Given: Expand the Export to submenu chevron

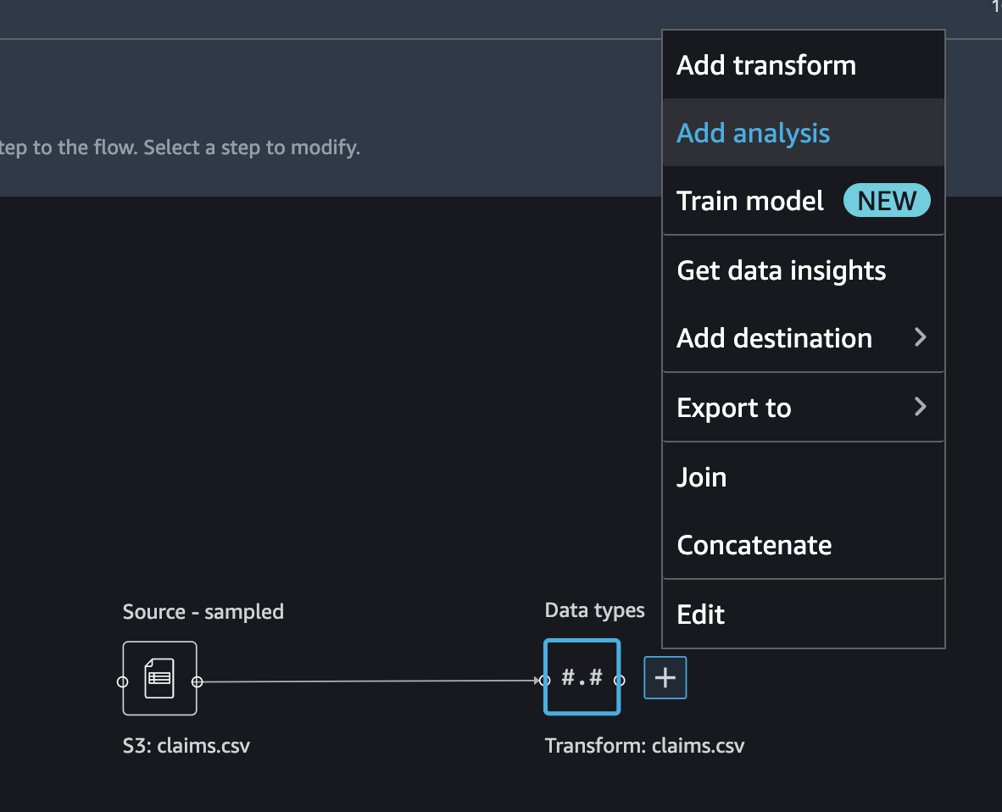Looking at the screenshot, I should (921, 406).
